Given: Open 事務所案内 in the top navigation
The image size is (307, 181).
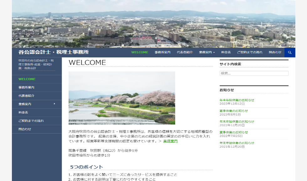Looking at the screenshot, I should pos(162,52).
